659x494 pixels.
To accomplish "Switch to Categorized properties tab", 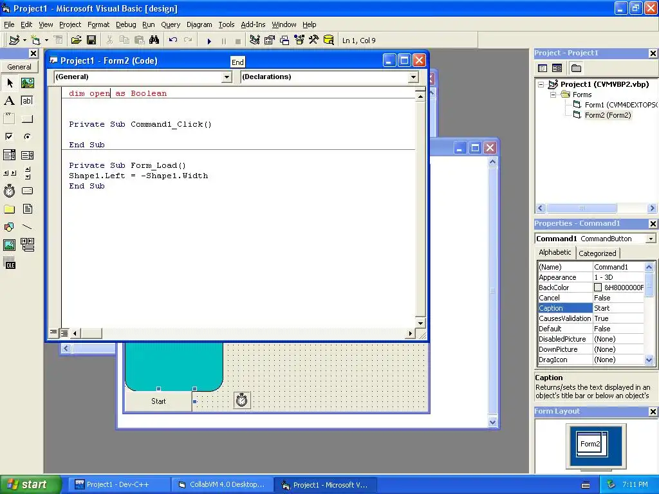I will tap(597, 253).
